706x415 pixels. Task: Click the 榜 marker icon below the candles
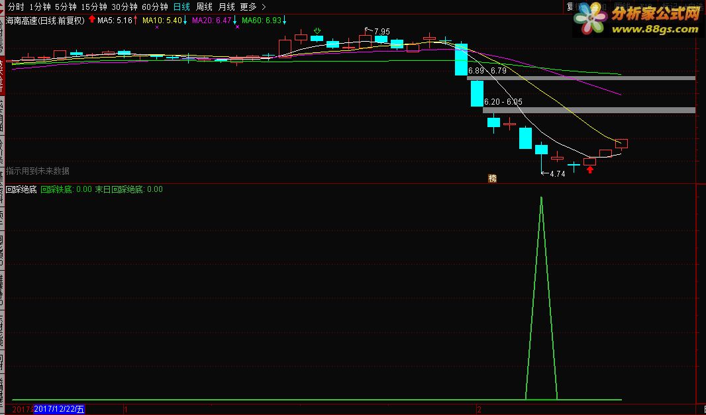coord(493,178)
